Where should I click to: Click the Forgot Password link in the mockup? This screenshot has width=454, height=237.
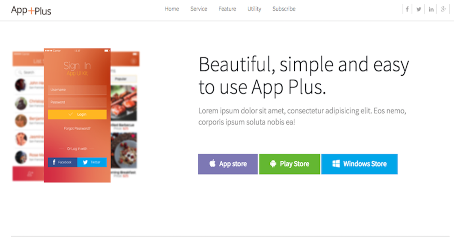[x=77, y=129]
